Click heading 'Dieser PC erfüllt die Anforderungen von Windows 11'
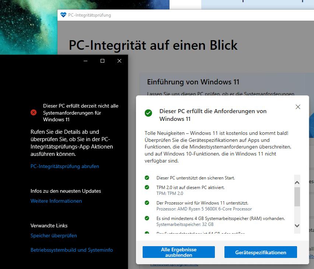The width and height of the screenshot is (314, 269). coord(213,115)
